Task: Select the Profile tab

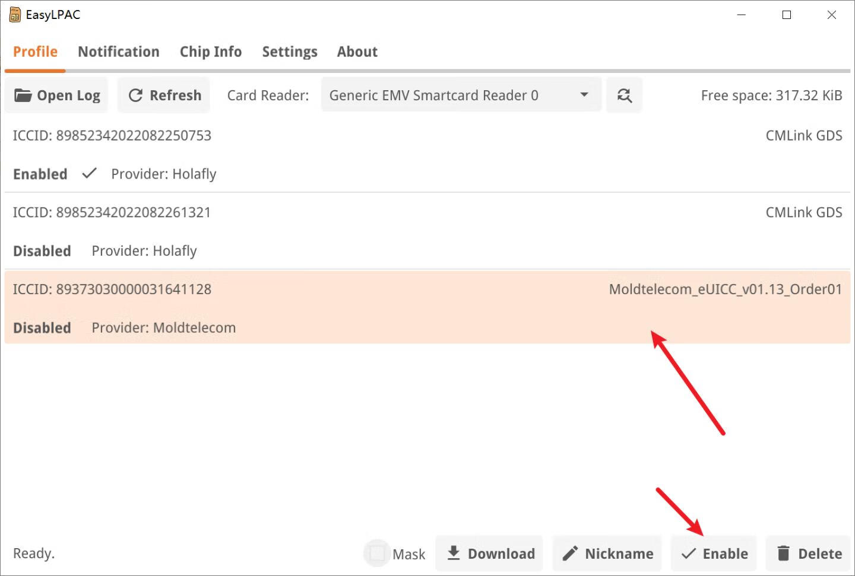Action: click(x=35, y=52)
